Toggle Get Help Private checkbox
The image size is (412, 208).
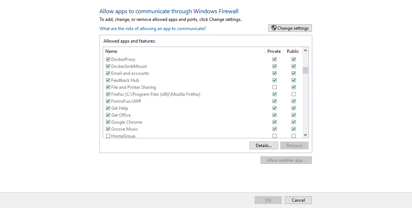click(x=274, y=108)
